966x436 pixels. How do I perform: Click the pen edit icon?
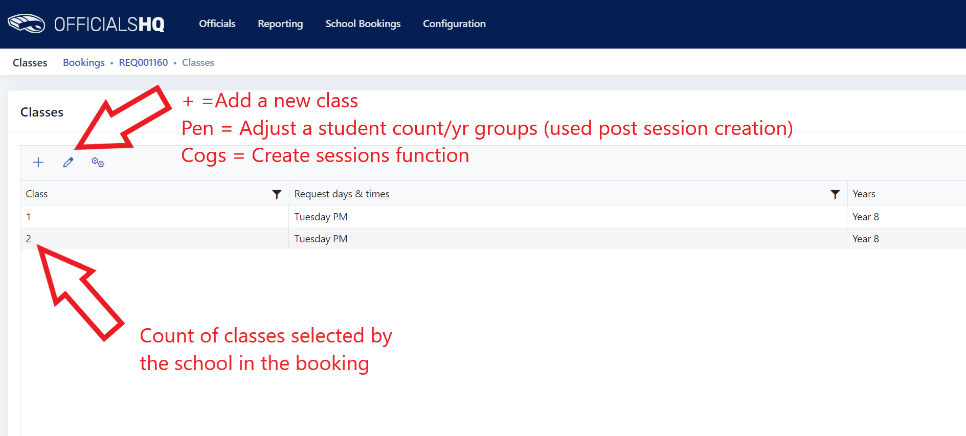pos(68,163)
